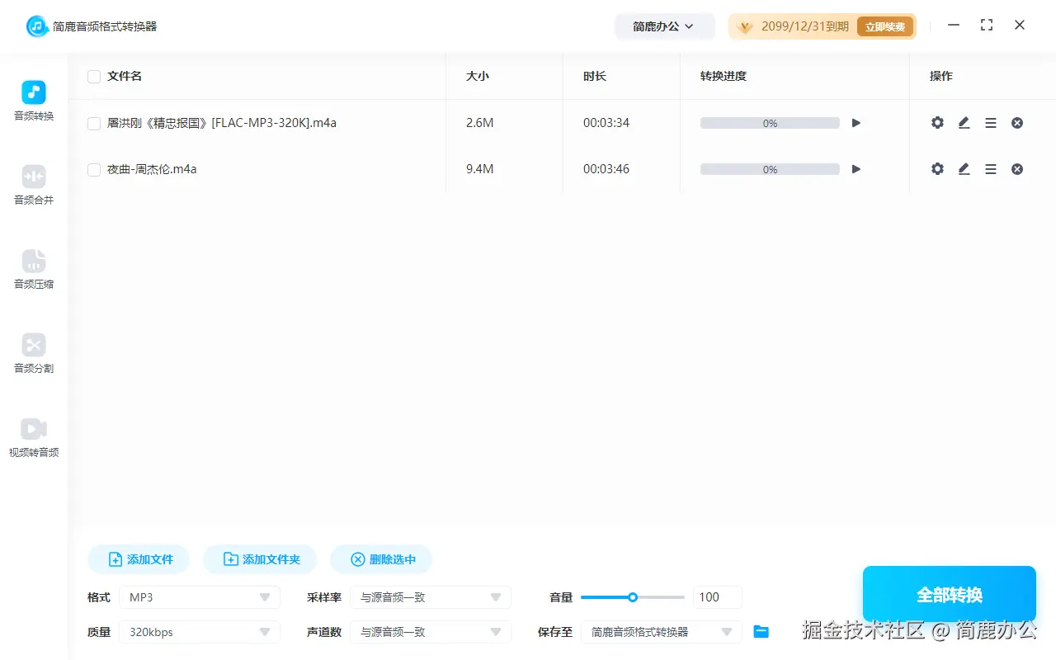
Task: Open conversion settings gear for 夜曲-周杰伦.m4a
Action: [x=937, y=168]
